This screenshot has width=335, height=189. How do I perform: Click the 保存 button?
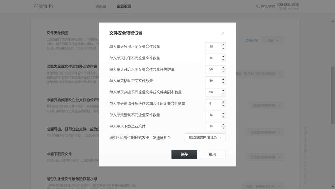point(184,154)
